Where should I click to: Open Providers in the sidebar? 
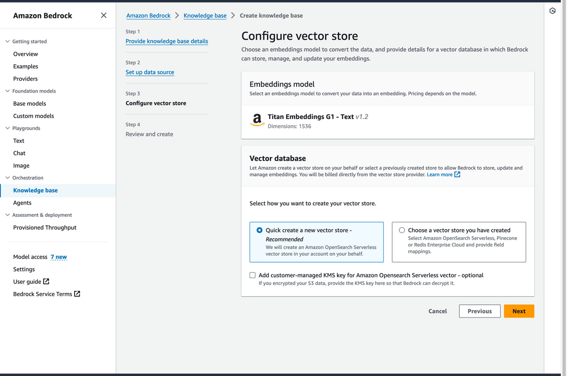26,79
